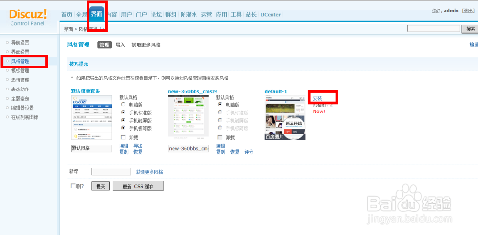Select the 管理 sub-tab
Viewport: 478px width, 235px height.
point(105,45)
